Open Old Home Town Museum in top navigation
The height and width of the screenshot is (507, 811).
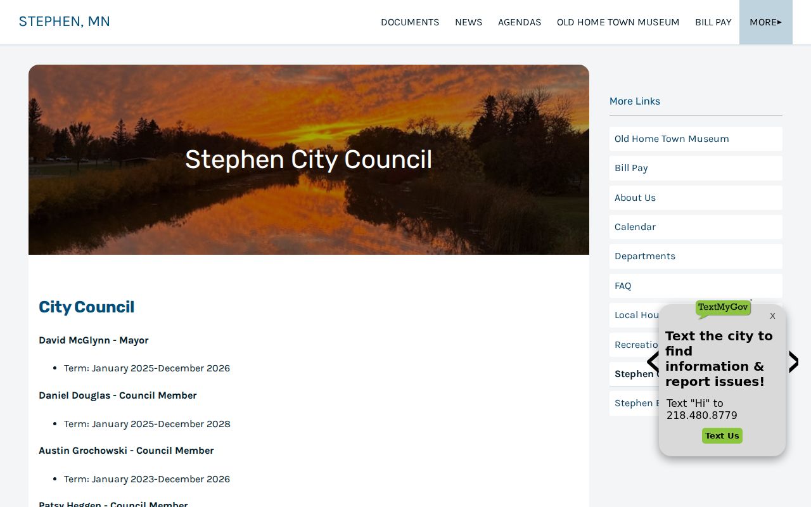pos(618,22)
